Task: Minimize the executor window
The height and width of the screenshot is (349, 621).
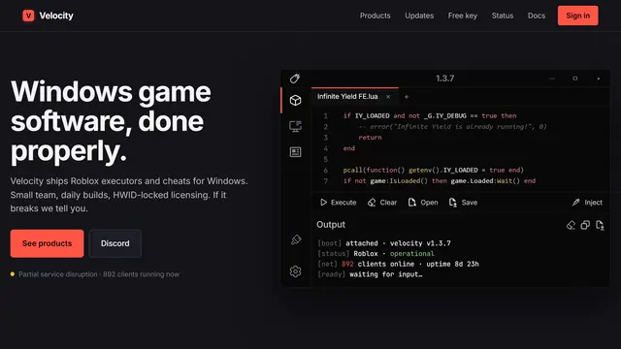Action: (552, 79)
